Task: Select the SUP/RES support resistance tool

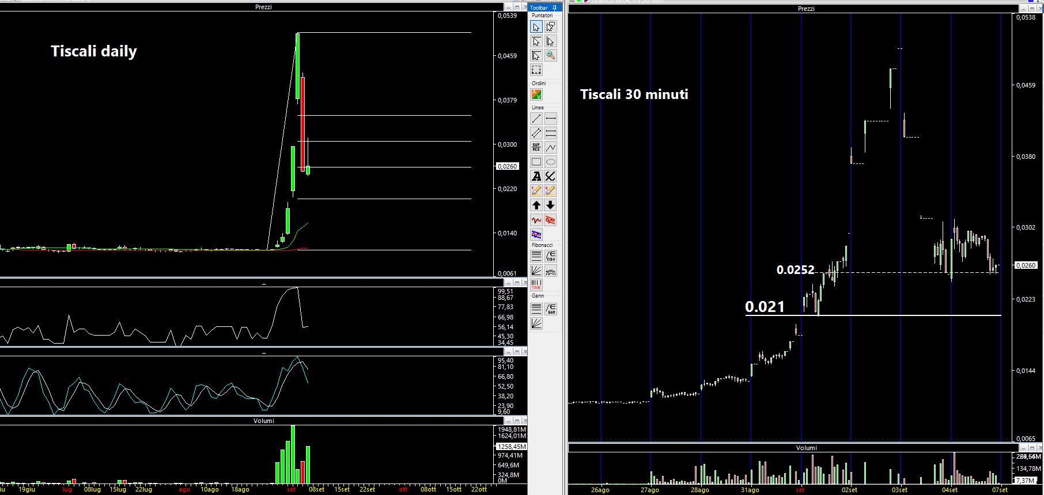Action: click(x=536, y=147)
